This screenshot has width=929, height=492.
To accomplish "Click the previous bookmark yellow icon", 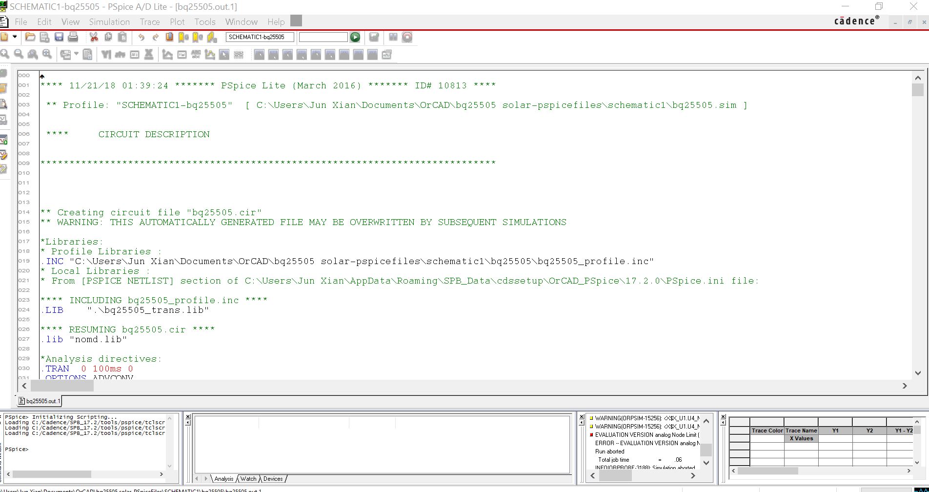I will pos(198,37).
